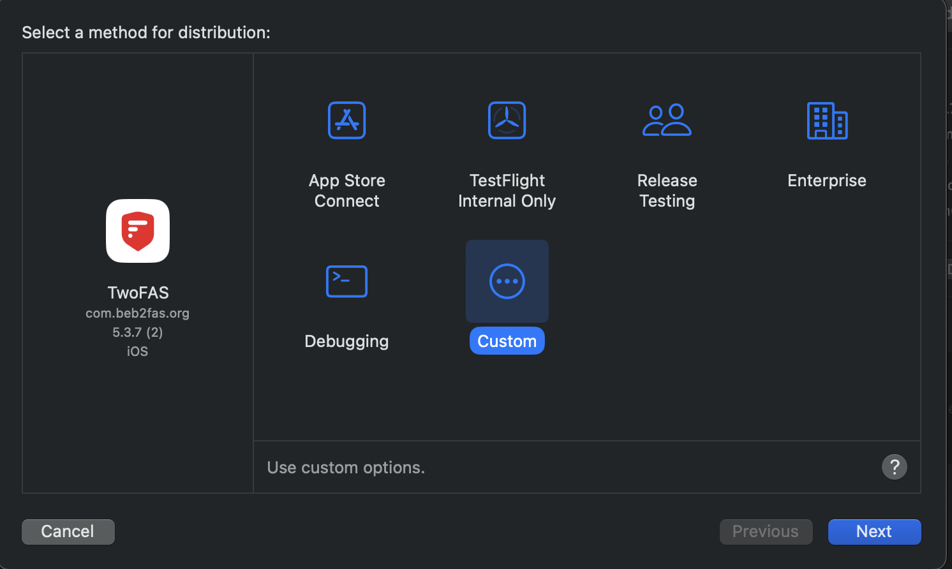952x569 pixels.
Task: Select the Debugging terminal icon
Action: point(346,281)
